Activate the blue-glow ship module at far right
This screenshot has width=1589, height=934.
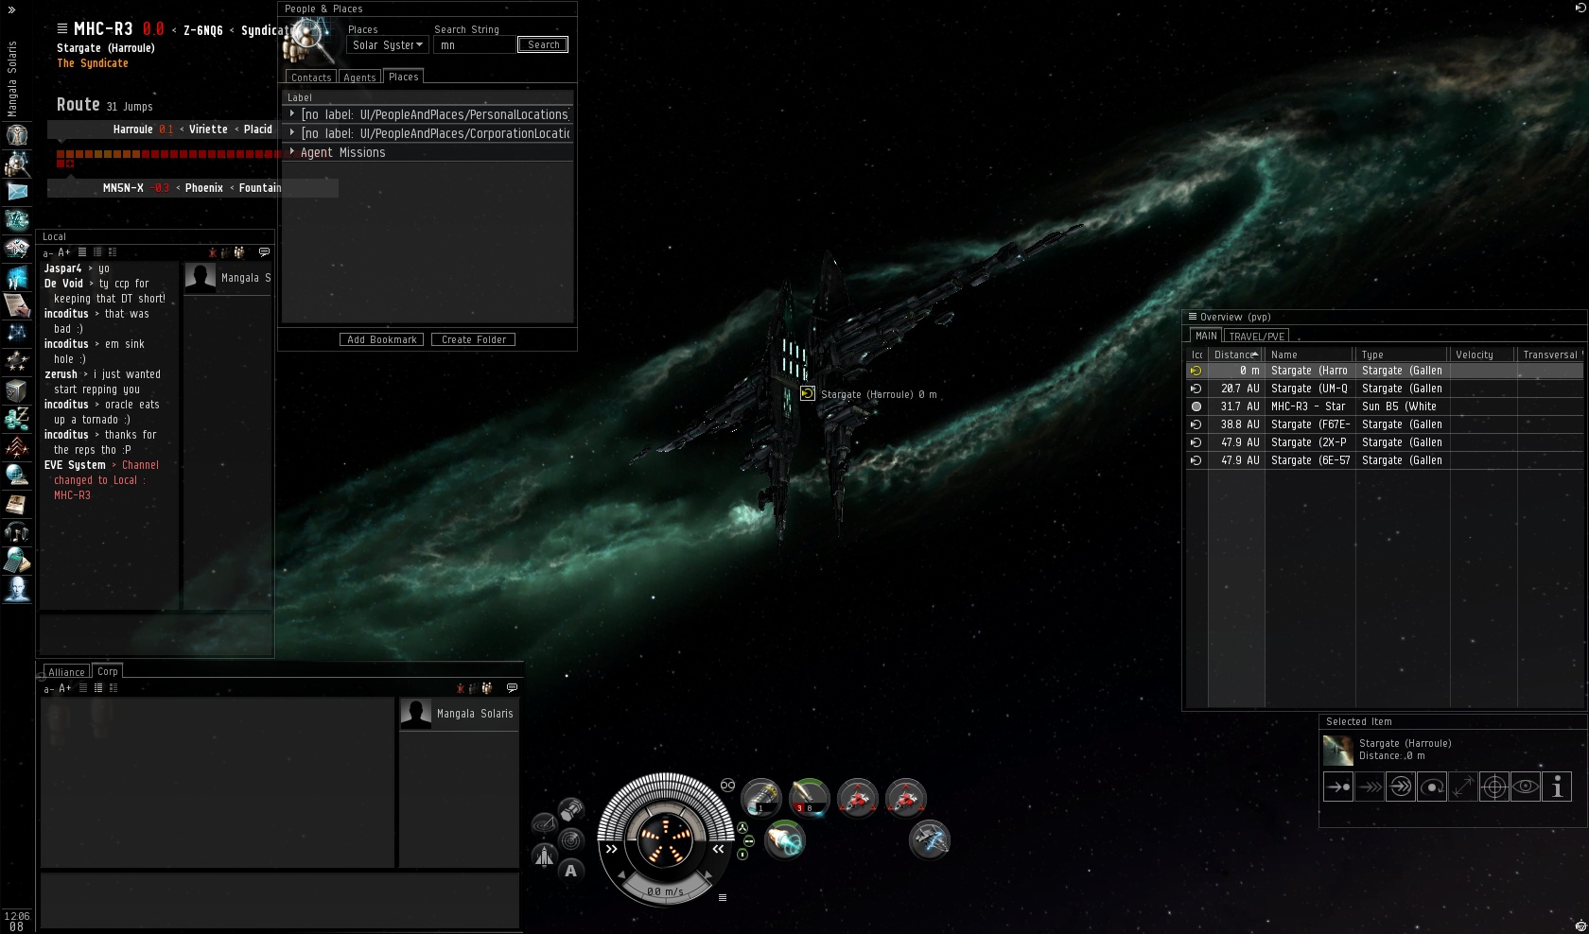coord(929,839)
